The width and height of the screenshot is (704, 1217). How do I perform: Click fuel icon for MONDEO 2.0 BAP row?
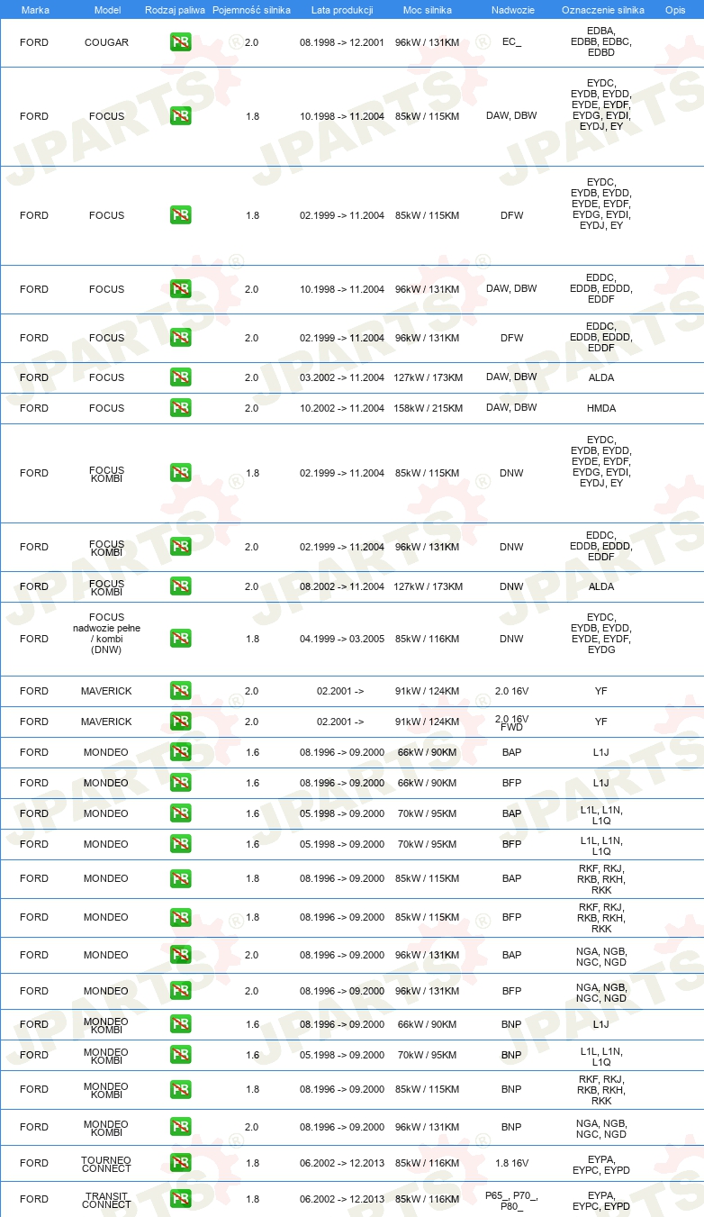181,955
